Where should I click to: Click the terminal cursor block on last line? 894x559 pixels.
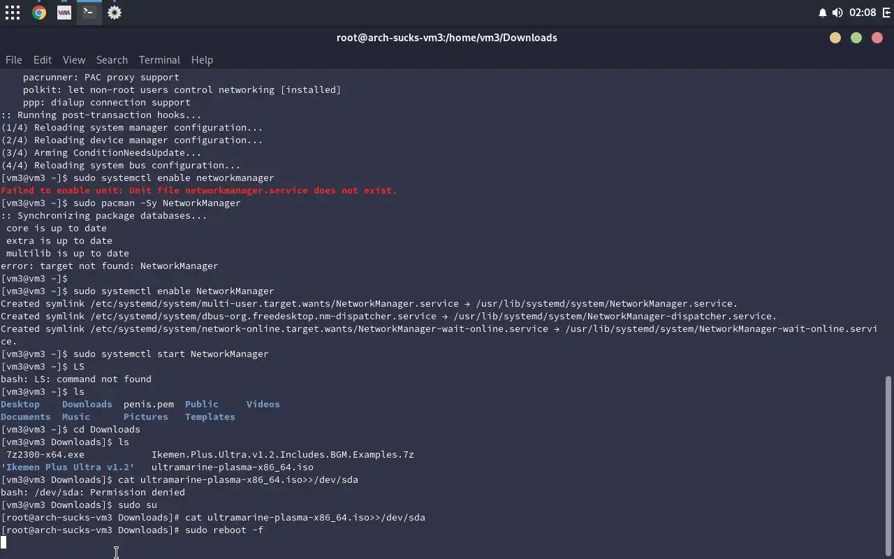[x=3, y=542]
